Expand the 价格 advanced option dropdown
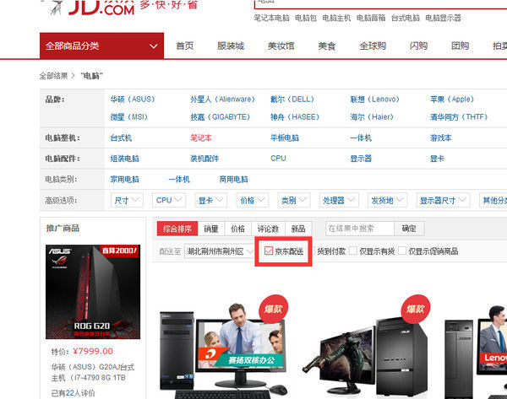Viewport: 507px width, 399px height. 252,200
